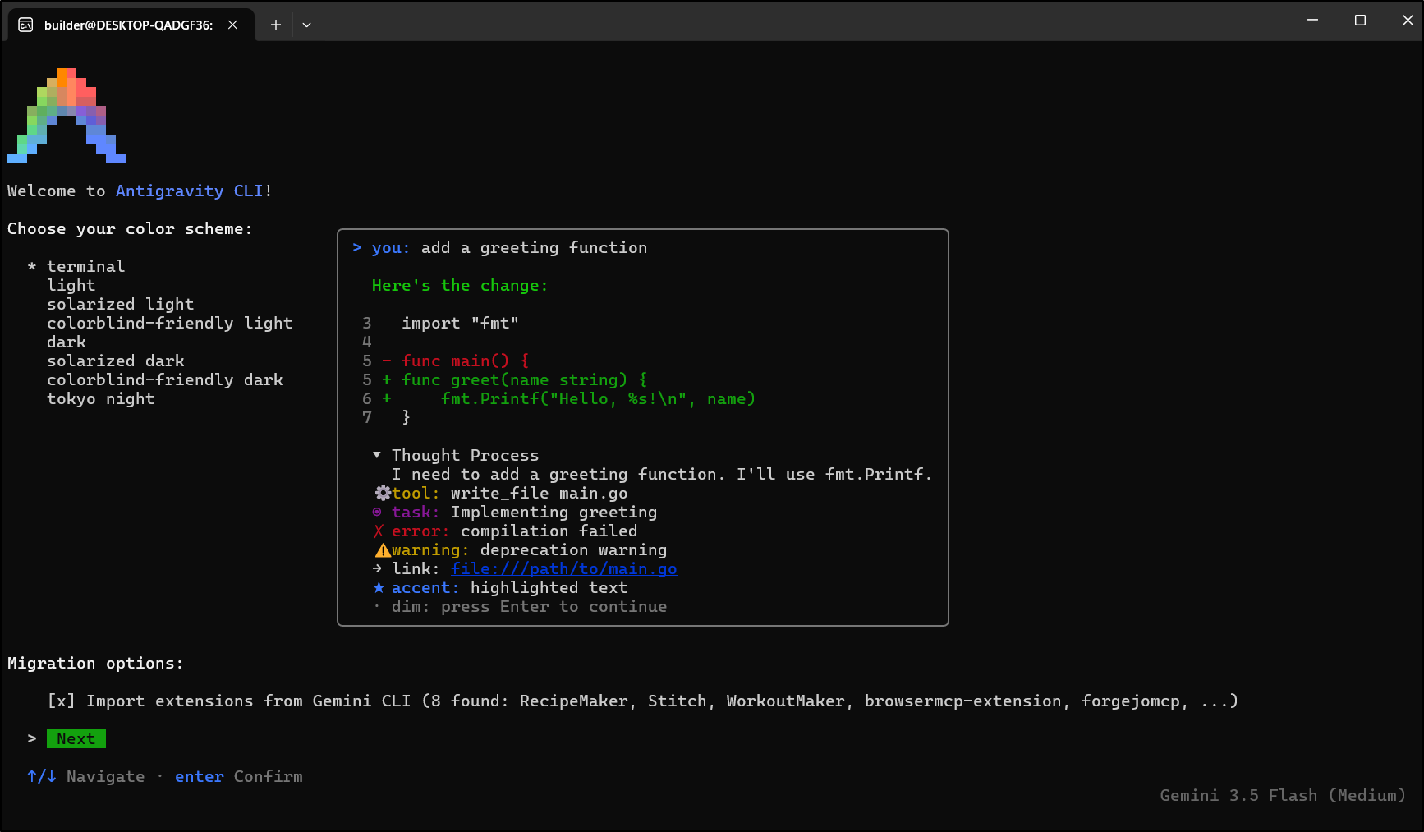Click 'deprecation warning' text
Screen dimensions: 1424x832
[x=573, y=549]
